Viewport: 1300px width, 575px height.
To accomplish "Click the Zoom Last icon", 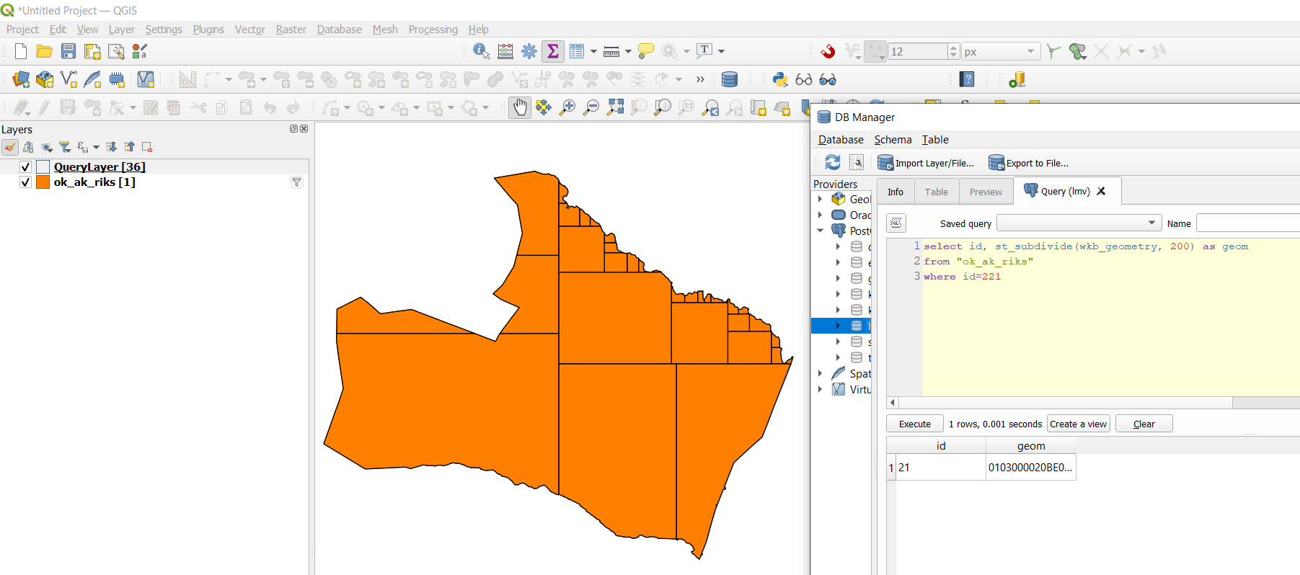I will (710, 107).
